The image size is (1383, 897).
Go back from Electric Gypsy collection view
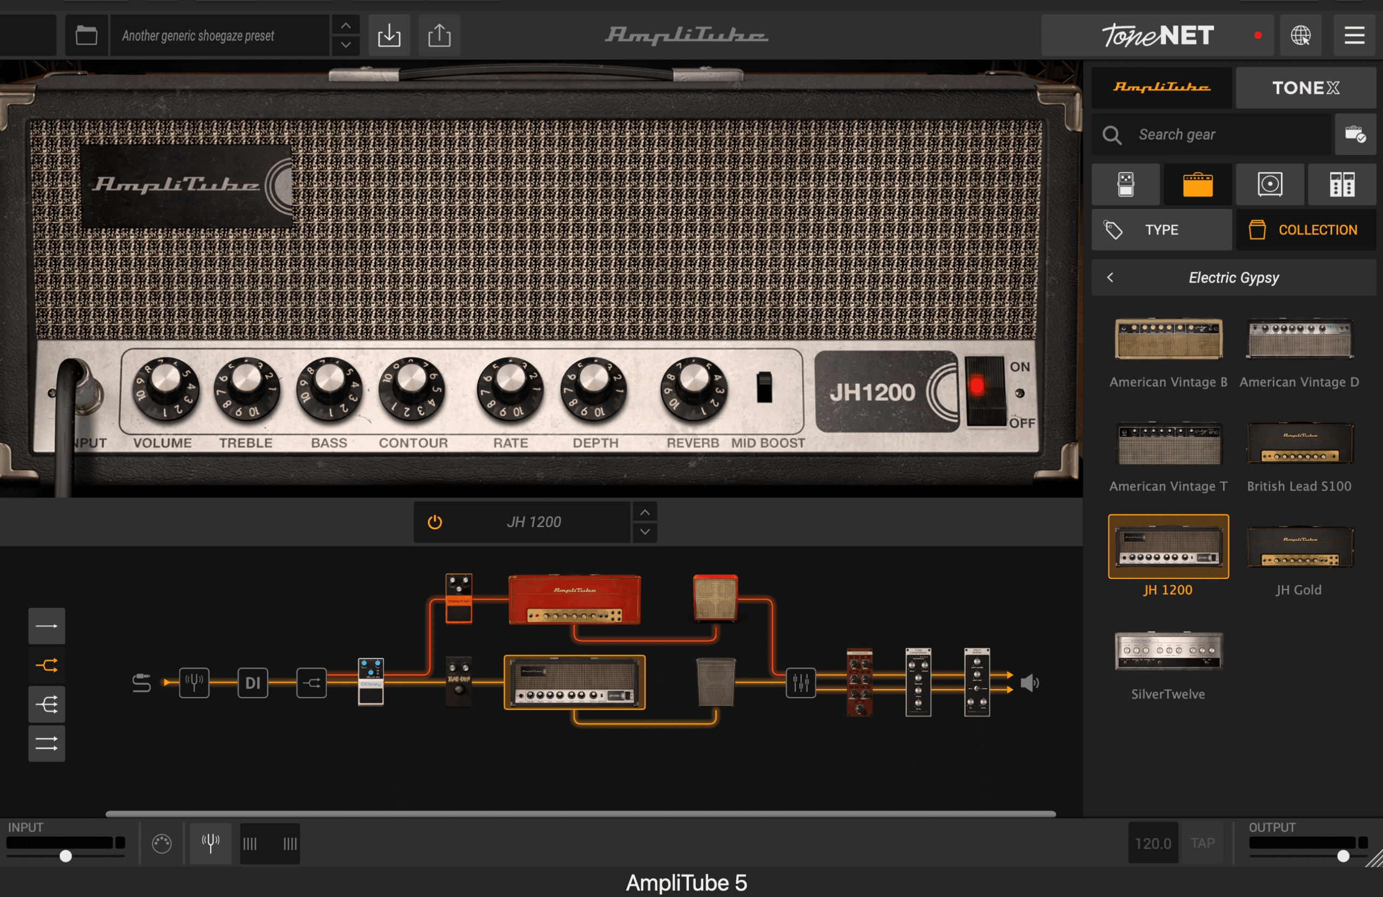point(1111,277)
